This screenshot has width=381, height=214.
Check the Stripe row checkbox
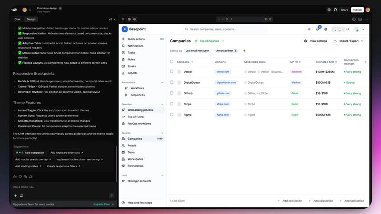(171, 104)
